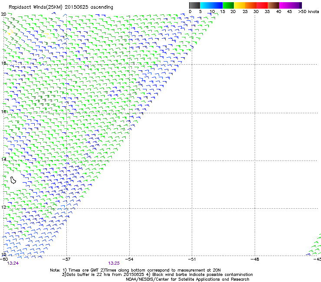
Task: Click the legend scale label '25'
Action: coord(245,12)
